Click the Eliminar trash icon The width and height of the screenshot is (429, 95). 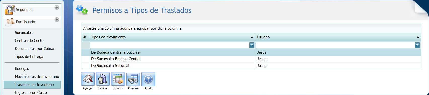(x=103, y=79)
